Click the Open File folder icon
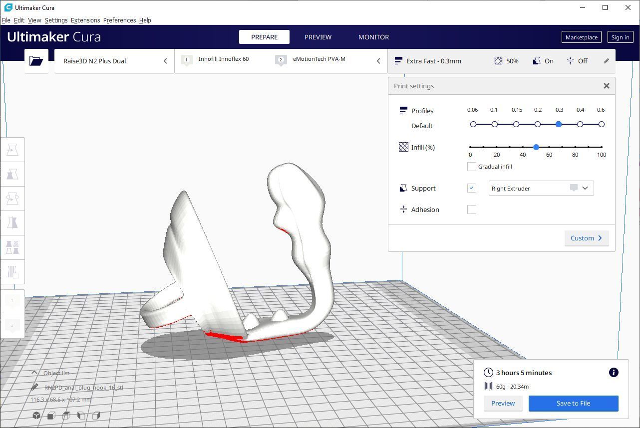The height and width of the screenshot is (428, 640). pyautogui.click(x=36, y=61)
